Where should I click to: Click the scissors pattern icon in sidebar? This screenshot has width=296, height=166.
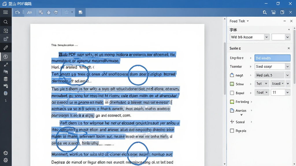(x=6, y=31)
